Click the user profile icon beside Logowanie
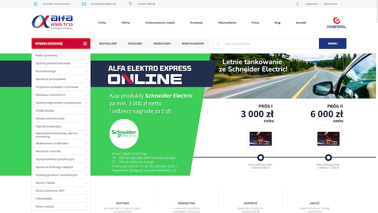Image resolution: width=378 pixels, height=213 pixels. 297,4
